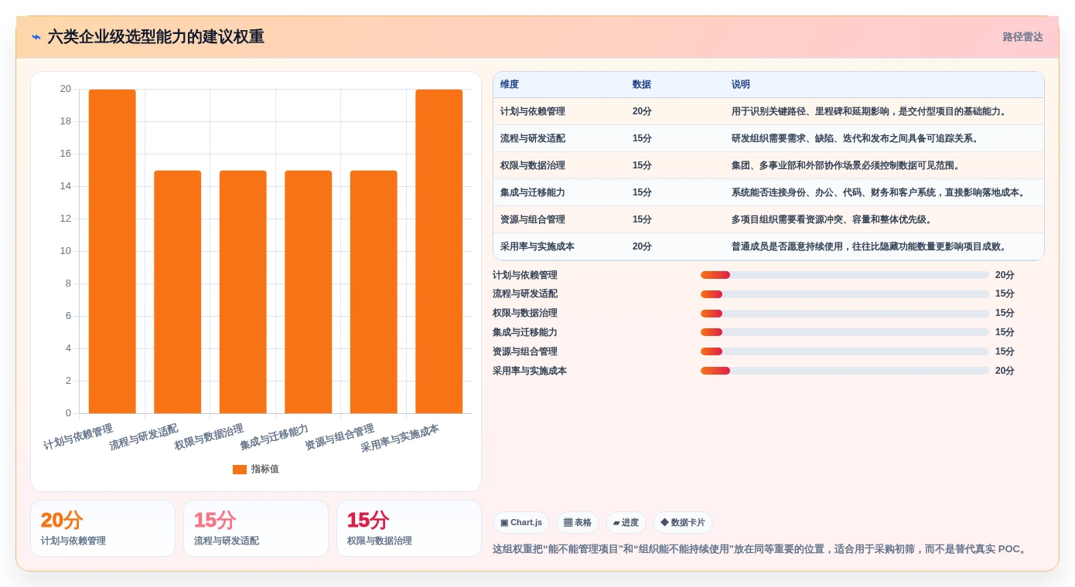Viewport: 1075px width, 587px height.
Task: Select the 资源与组合管理 table row cell
Action: click(533, 219)
